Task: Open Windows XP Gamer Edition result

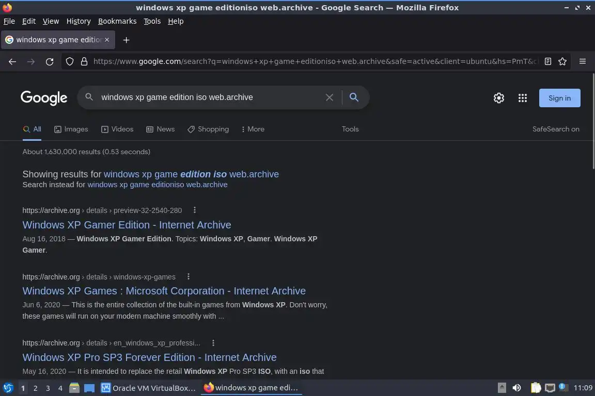Action: 127,225
